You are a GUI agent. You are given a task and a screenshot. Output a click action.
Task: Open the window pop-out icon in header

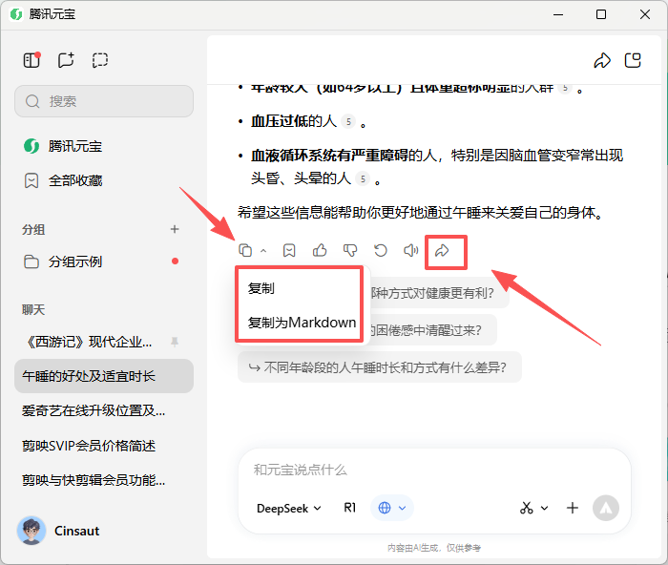[633, 60]
